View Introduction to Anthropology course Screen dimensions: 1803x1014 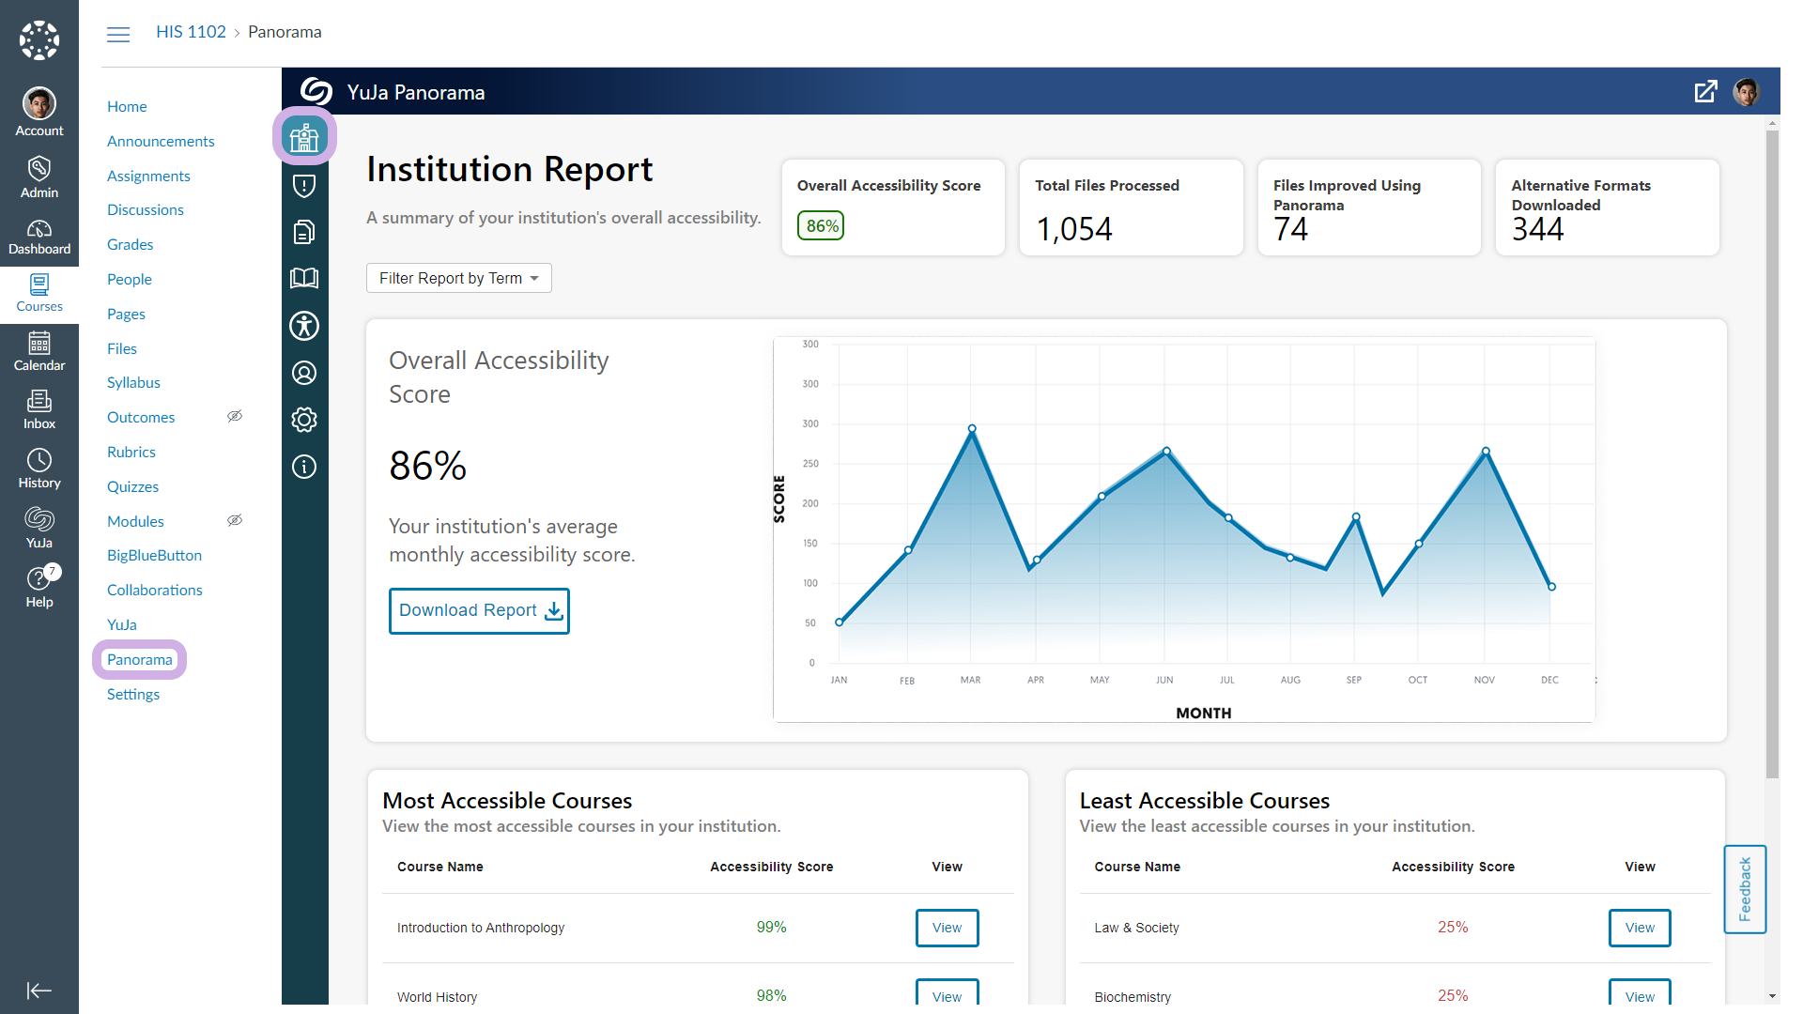(947, 928)
